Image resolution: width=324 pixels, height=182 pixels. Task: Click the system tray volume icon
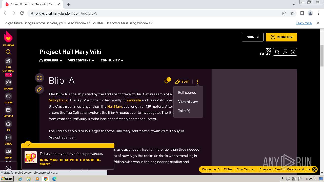288,179
